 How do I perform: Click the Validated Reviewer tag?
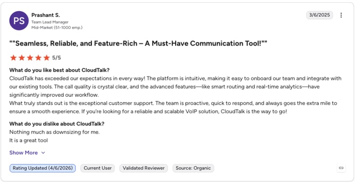(144, 168)
